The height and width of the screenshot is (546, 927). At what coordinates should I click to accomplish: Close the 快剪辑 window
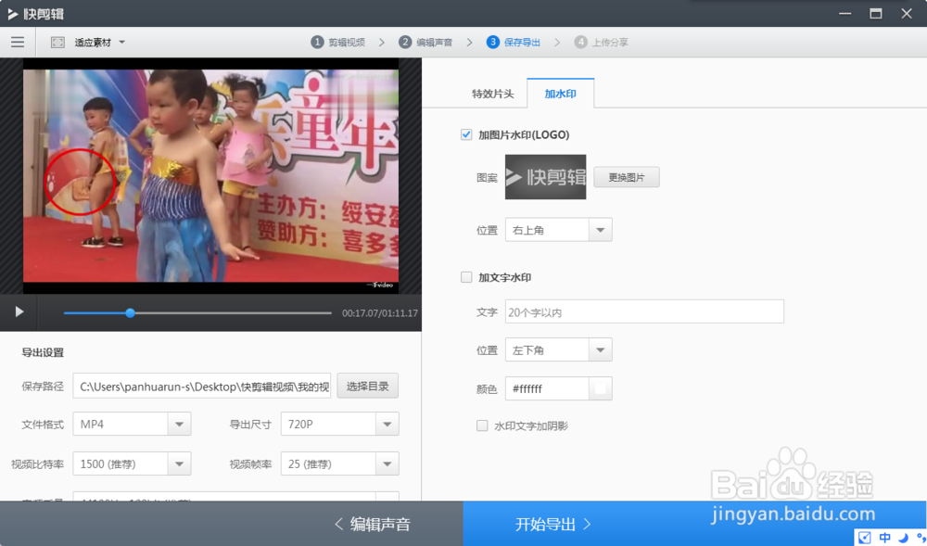point(907,14)
